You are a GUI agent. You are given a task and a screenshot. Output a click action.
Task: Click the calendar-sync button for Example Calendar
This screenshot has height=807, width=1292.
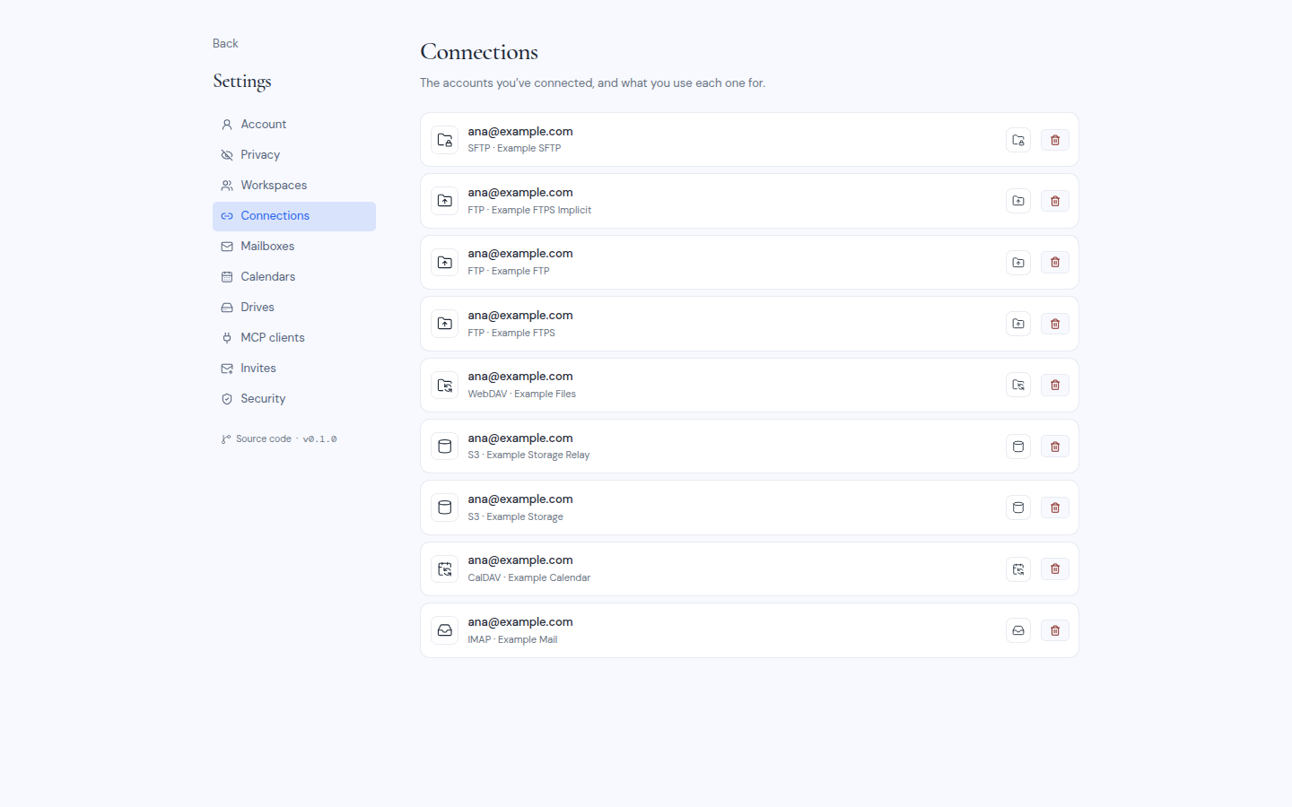pos(1018,569)
